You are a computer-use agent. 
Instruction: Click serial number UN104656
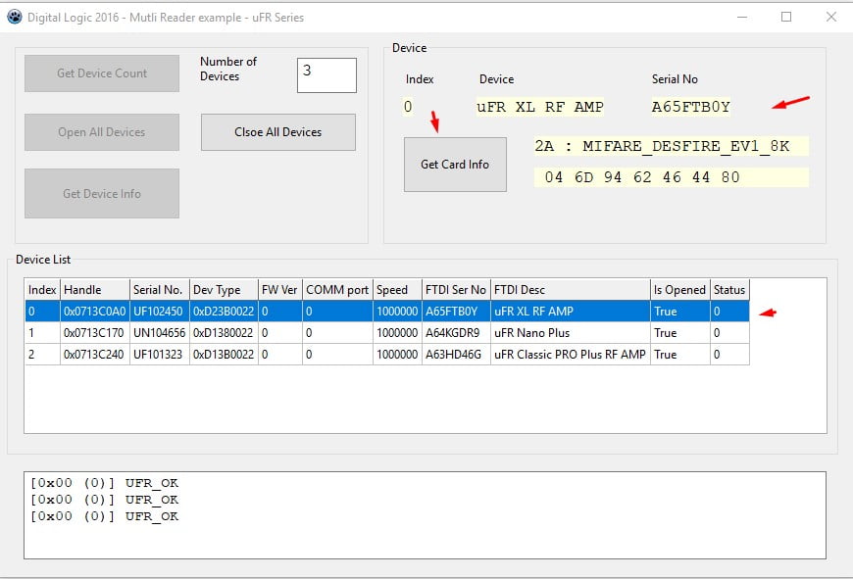160,333
